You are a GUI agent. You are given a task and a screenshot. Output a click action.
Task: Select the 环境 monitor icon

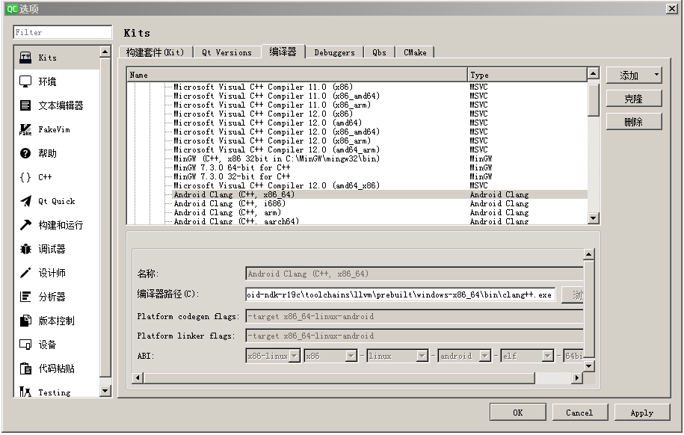point(25,81)
